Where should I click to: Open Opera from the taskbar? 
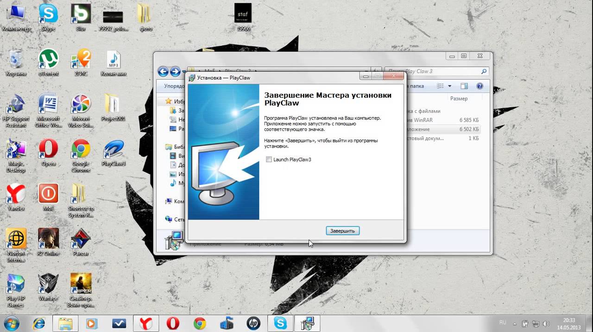point(173,323)
